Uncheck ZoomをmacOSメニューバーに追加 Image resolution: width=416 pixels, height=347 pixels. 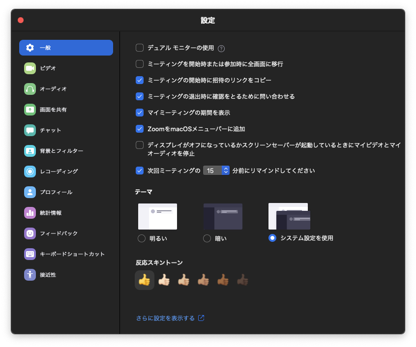(140, 129)
